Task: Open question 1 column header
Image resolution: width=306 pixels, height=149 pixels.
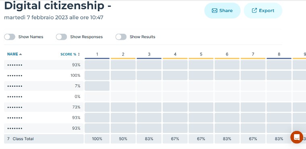Action: [97, 55]
